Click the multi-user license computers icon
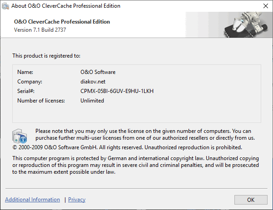Image resolution: width=273 pixels, height=210 pixels. tap(20, 135)
